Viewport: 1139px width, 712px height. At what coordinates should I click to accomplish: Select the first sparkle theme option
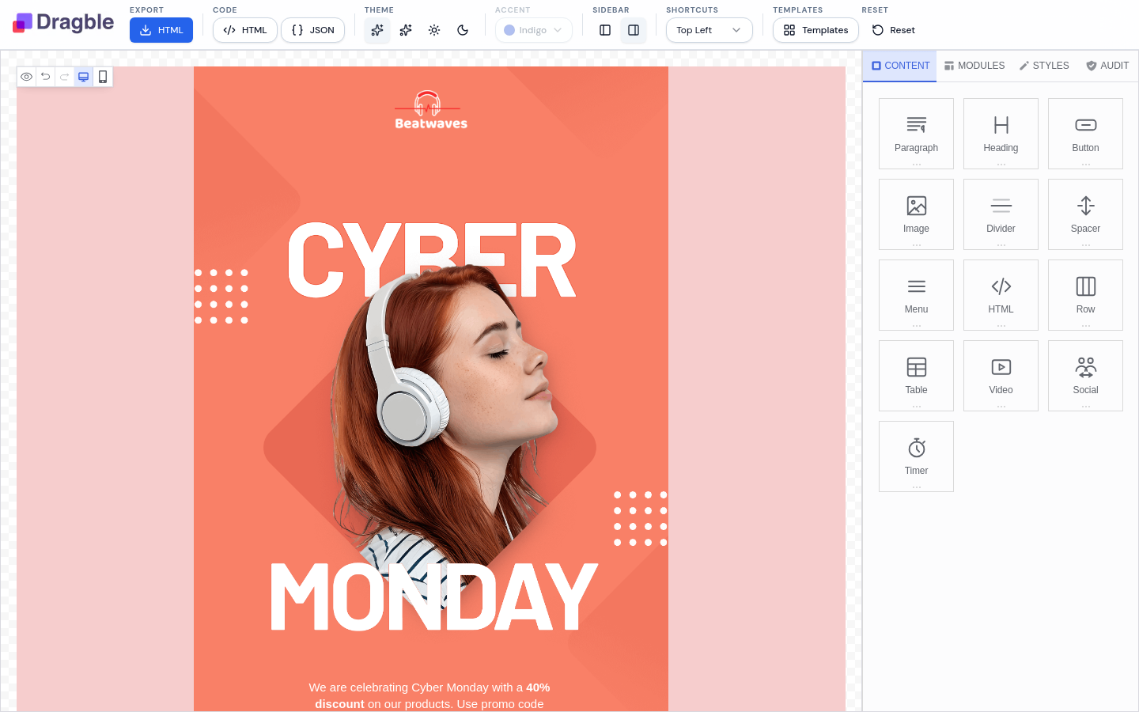tap(377, 30)
